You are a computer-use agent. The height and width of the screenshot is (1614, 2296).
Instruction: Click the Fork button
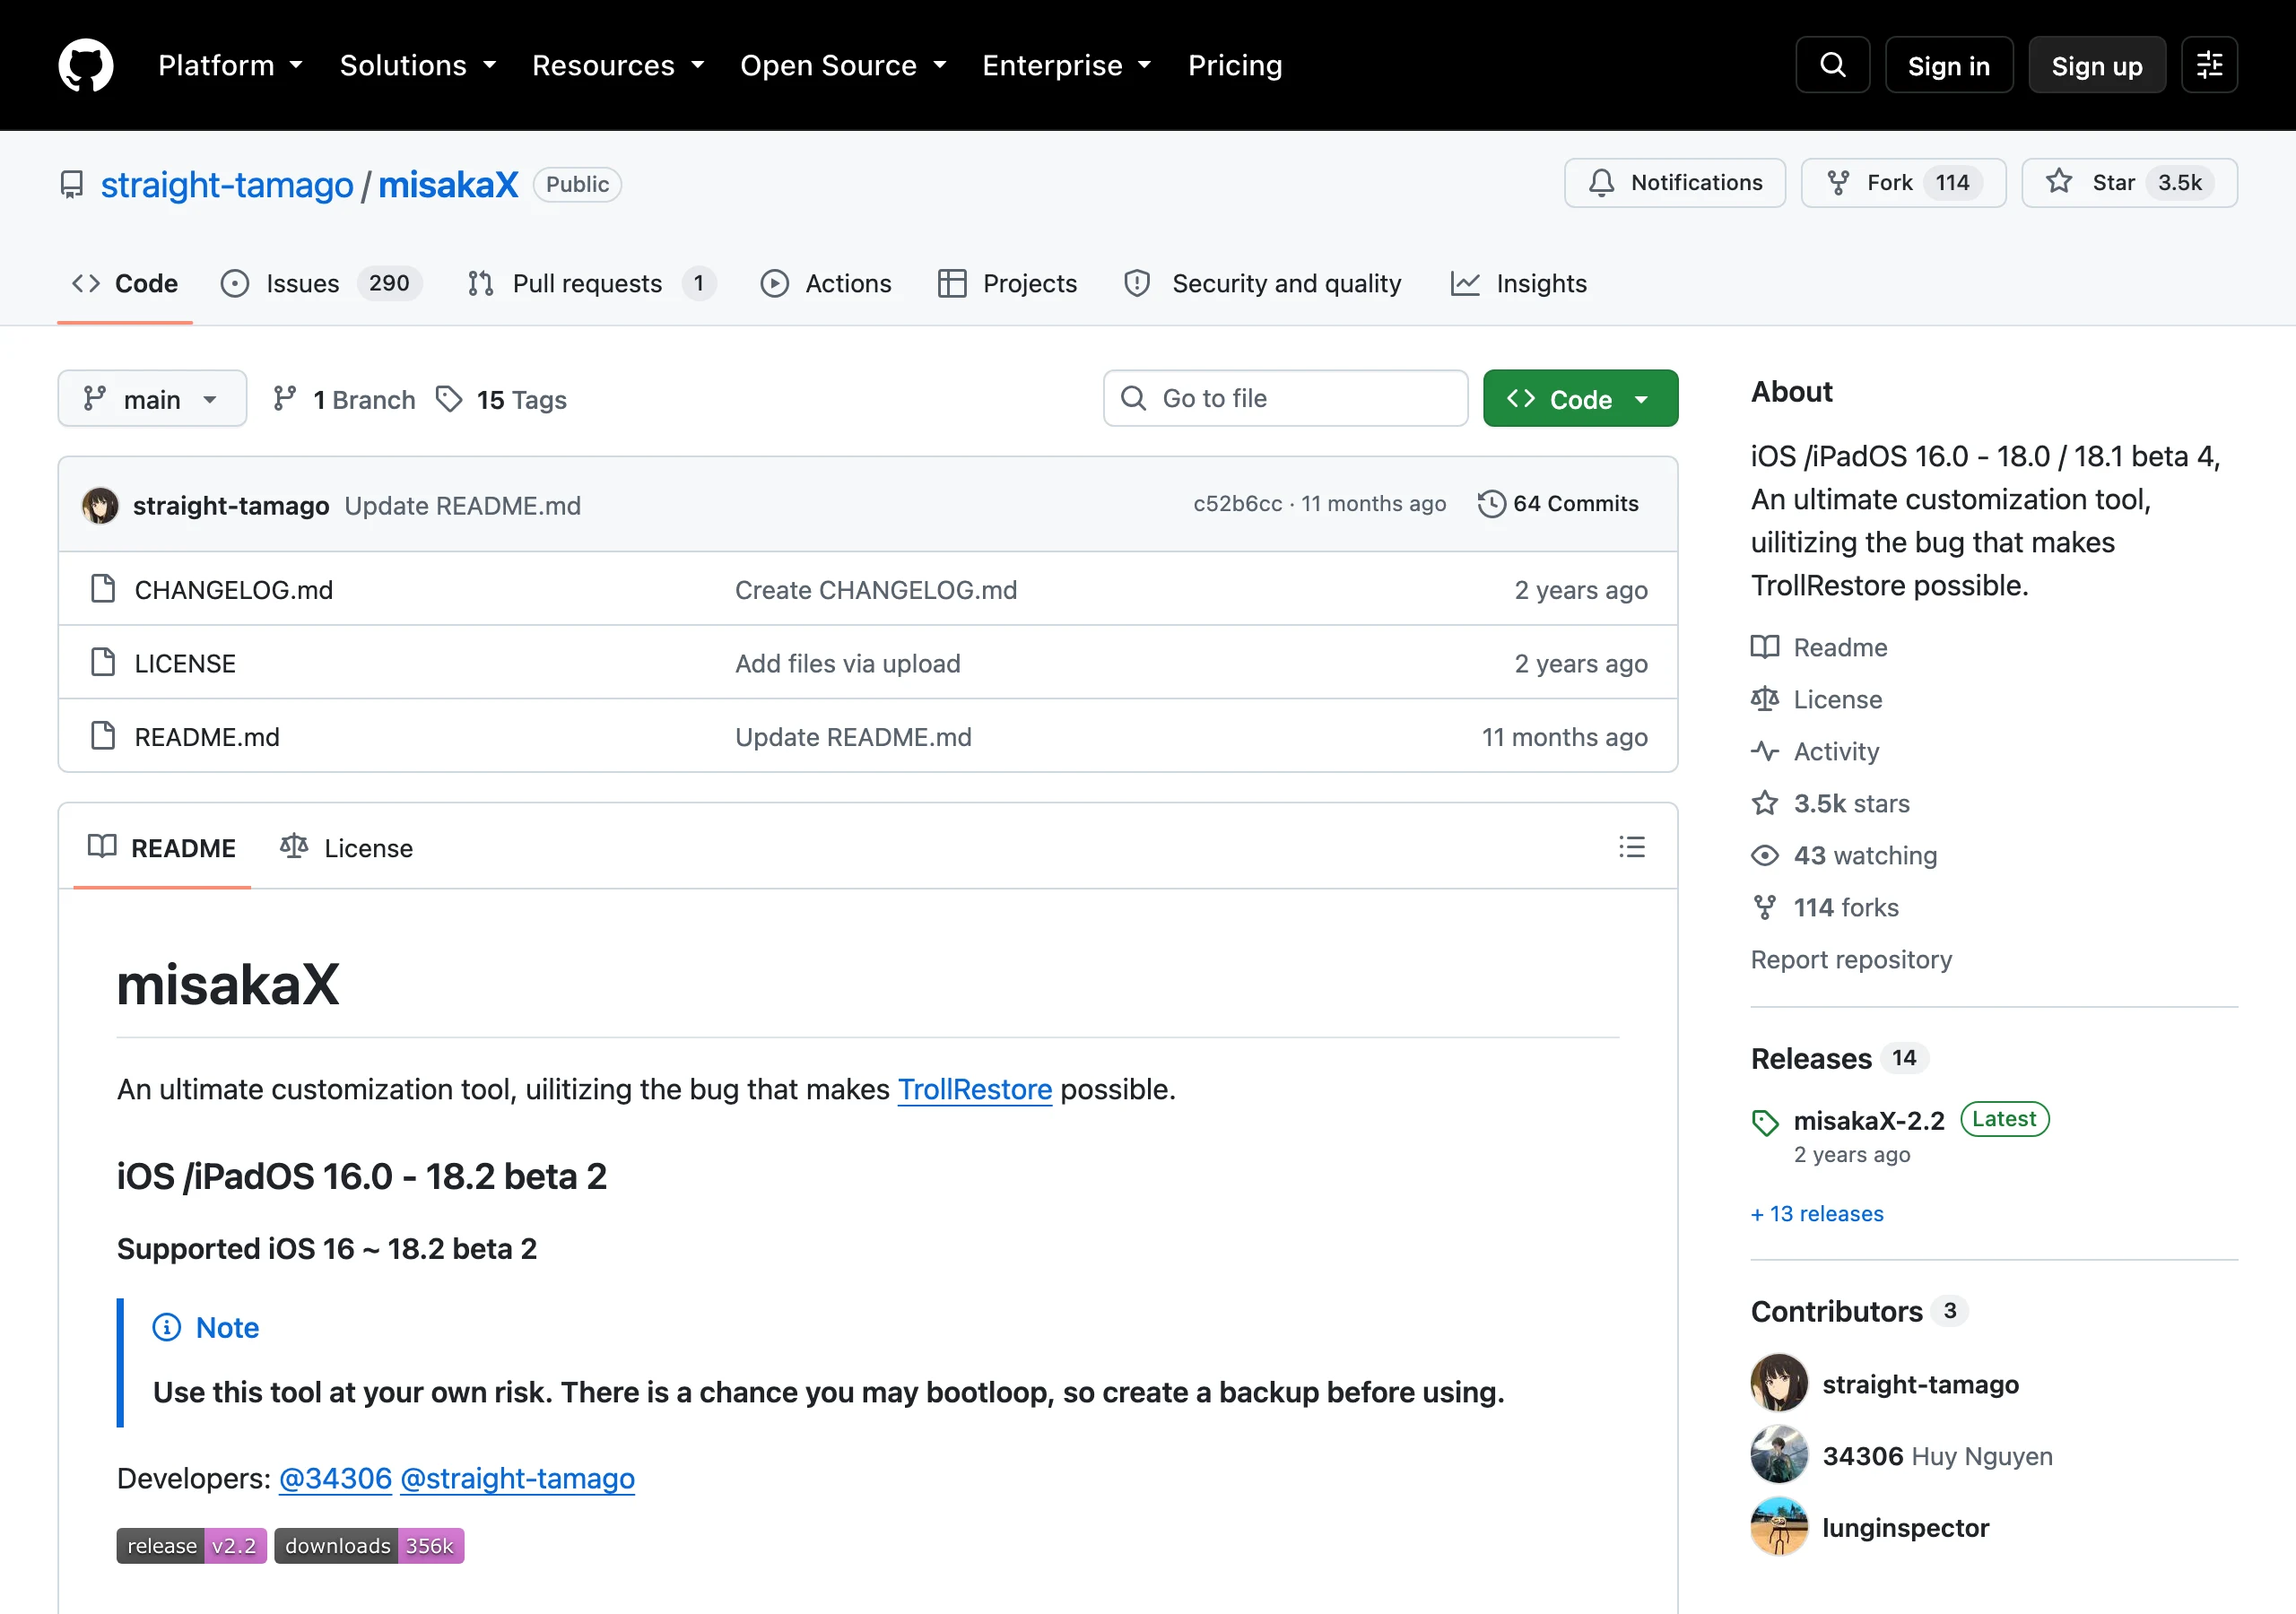pyautogui.click(x=1903, y=182)
